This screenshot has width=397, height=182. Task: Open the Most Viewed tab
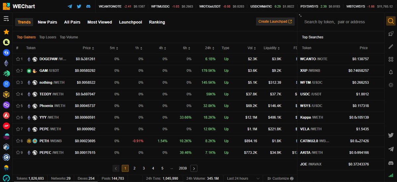pyautogui.click(x=100, y=22)
